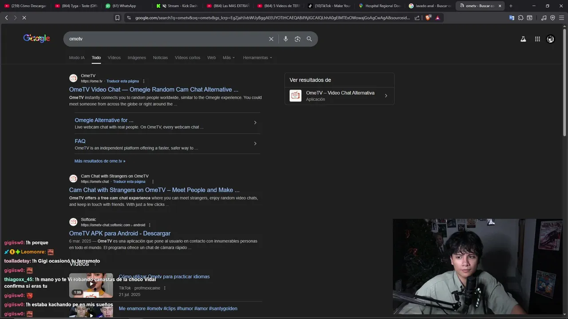Stop the page loading
Image resolution: width=568 pixels, height=319 pixels.
[24, 18]
